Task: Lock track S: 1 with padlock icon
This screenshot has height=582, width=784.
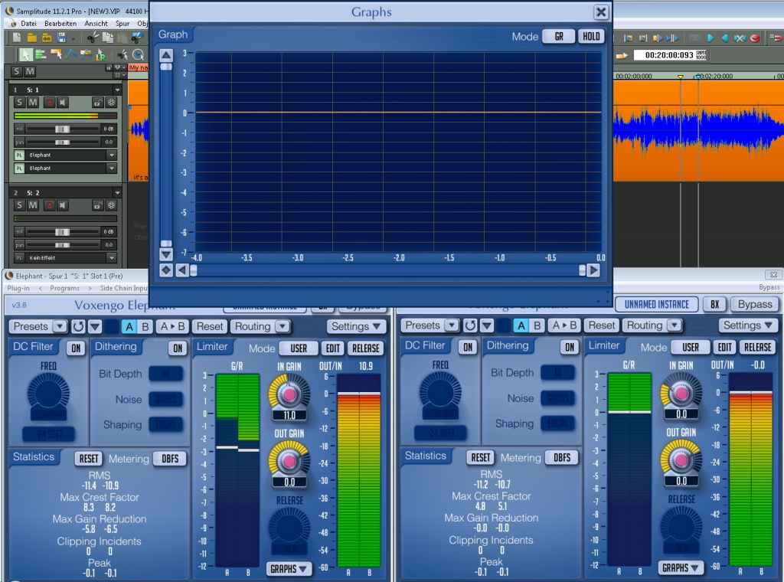Action: pyautogui.click(x=97, y=103)
